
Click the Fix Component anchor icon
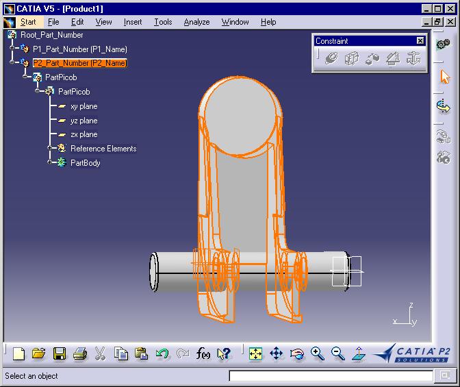413,58
